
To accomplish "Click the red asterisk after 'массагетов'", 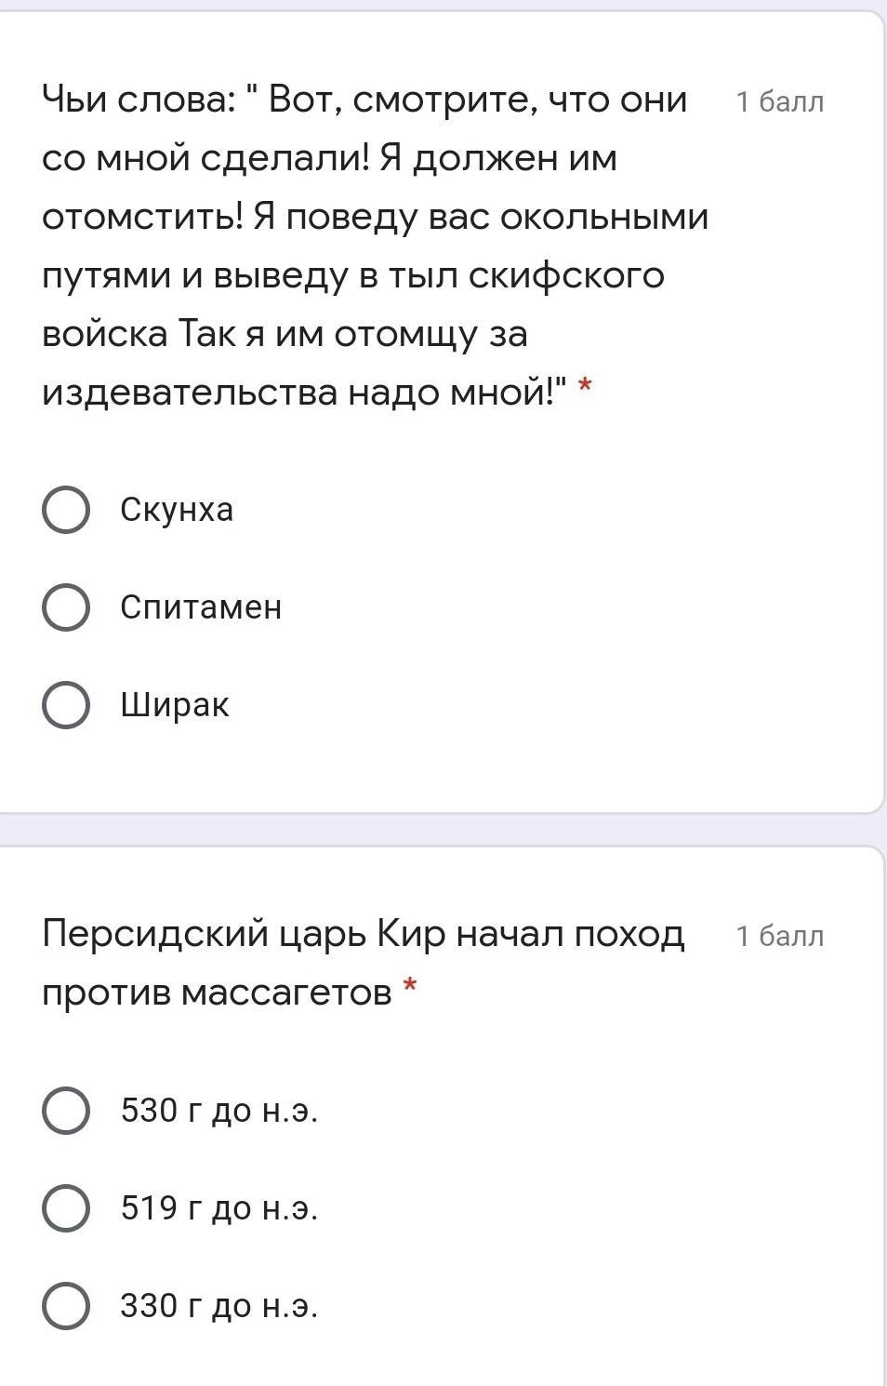I will pyautogui.click(x=410, y=987).
